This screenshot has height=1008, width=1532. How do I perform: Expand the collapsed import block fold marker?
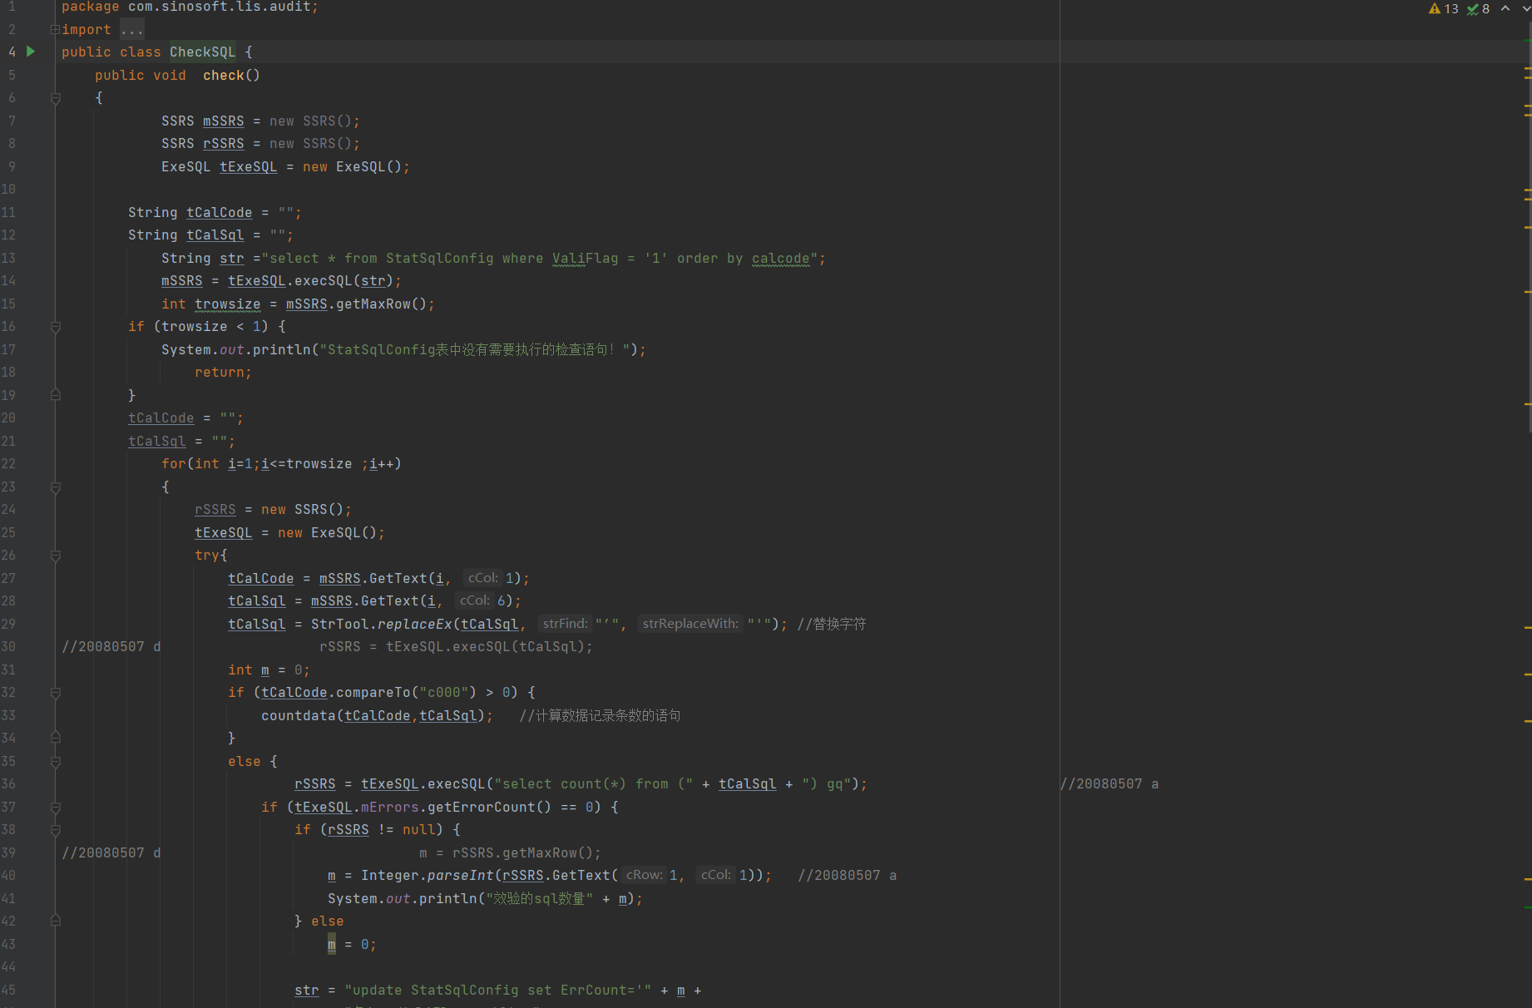[x=55, y=29]
